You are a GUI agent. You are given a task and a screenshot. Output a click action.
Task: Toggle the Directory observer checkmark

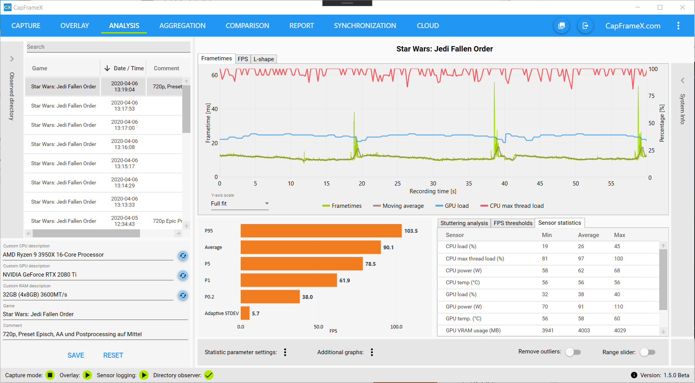[x=209, y=375]
